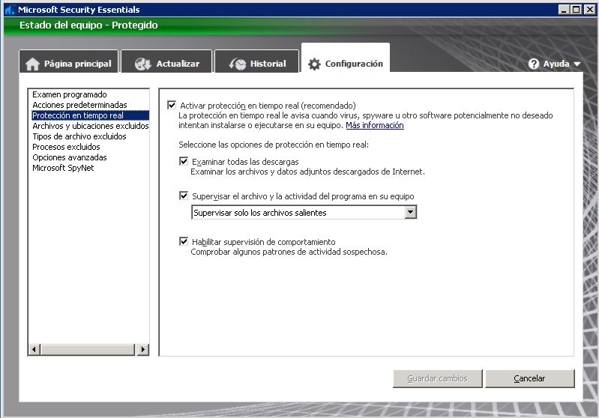The image size is (599, 418).
Task: Click the Guardar cambios button
Action: [x=437, y=378]
